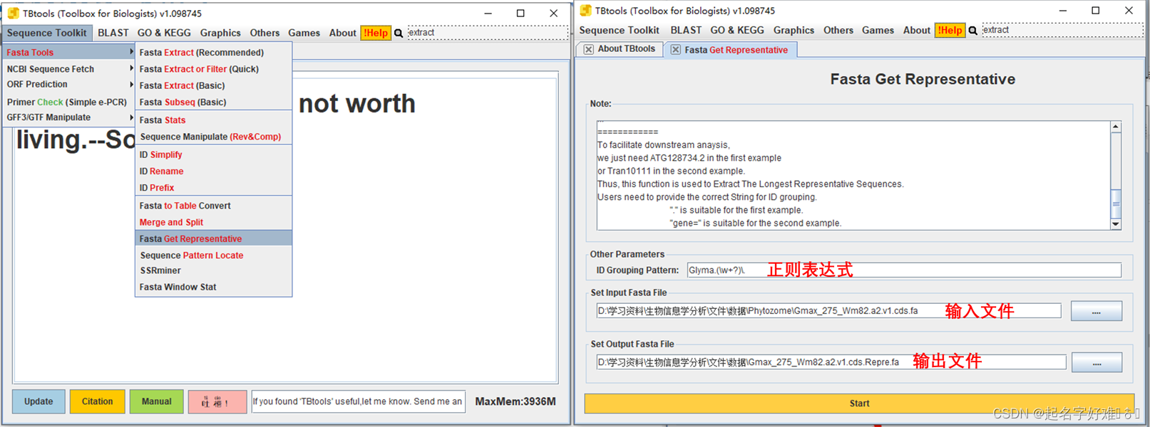Choose Fasta to Table Convert
This screenshot has width=1150, height=427.
coord(213,206)
